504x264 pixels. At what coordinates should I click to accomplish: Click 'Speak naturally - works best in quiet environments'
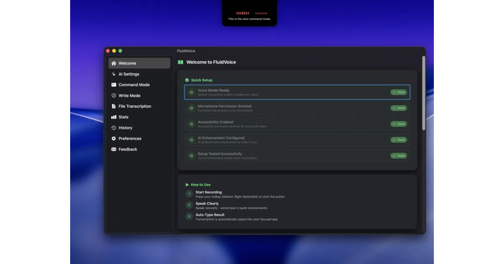(231, 208)
